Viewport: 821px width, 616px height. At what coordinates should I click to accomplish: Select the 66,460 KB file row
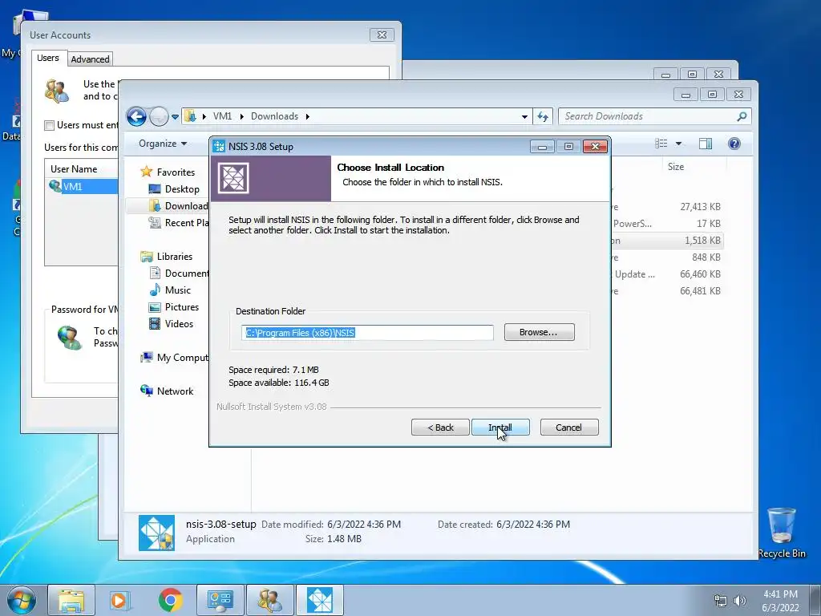(666, 274)
